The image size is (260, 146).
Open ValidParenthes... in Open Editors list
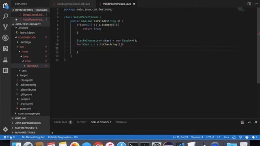(x=30, y=19)
